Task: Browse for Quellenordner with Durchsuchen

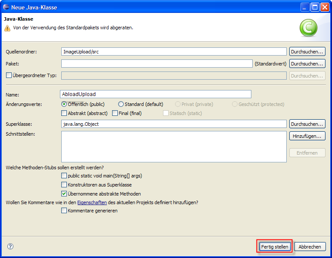Action: (307, 52)
